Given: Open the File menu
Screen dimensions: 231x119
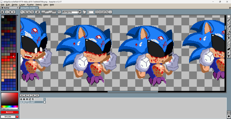Looking at the screenshot, I should (x=2, y=5).
